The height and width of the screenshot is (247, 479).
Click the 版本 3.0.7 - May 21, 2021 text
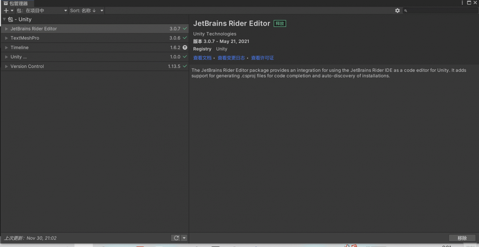[x=221, y=41]
